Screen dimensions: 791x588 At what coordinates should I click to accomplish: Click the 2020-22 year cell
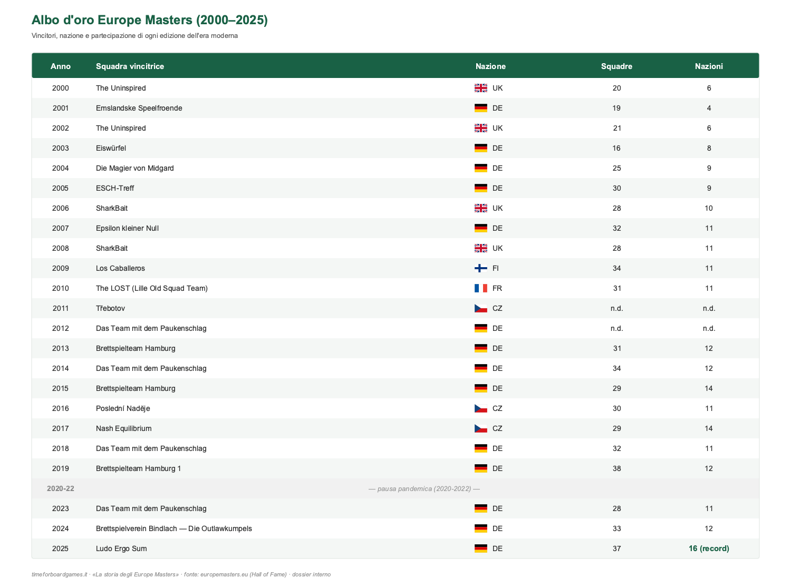coord(61,488)
